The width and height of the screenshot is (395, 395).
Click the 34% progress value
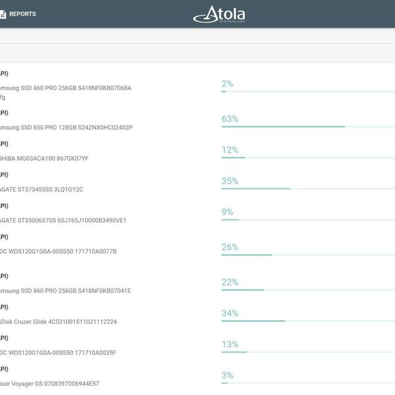(x=230, y=313)
